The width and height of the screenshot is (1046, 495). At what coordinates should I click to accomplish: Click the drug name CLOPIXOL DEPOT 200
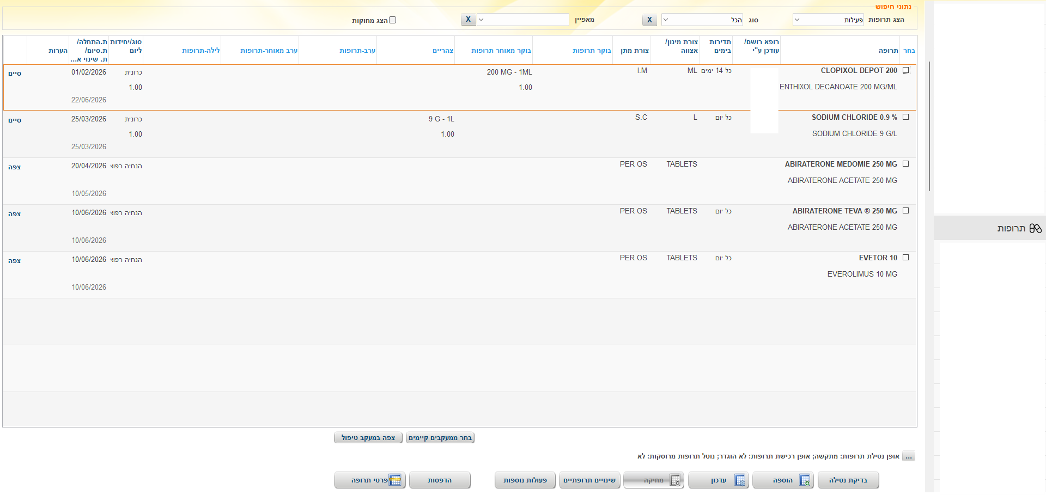pos(859,70)
